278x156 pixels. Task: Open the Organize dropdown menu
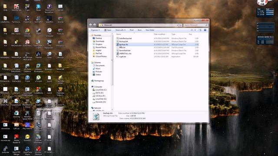[x=95, y=30]
